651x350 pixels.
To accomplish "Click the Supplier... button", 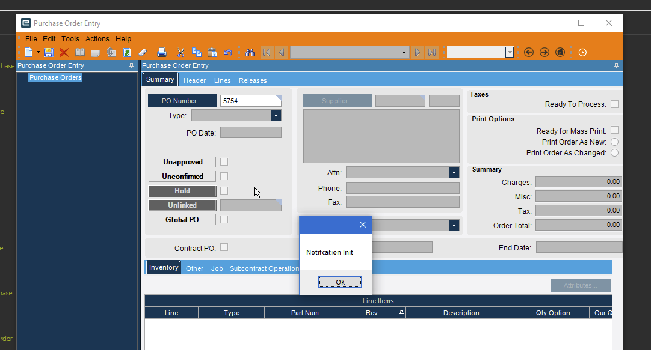I will 338,101.
